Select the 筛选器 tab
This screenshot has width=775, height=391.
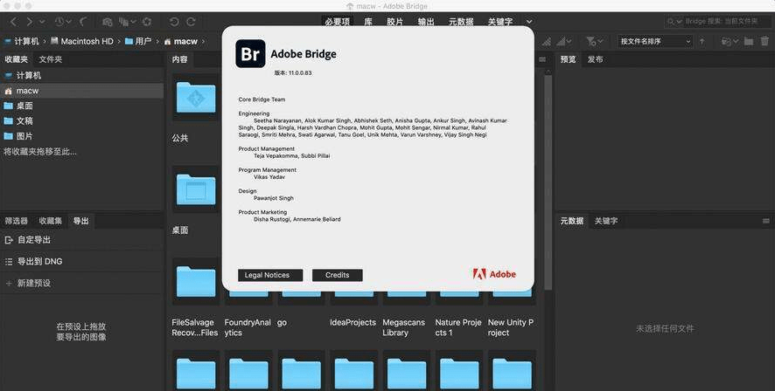pyautogui.click(x=17, y=221)
